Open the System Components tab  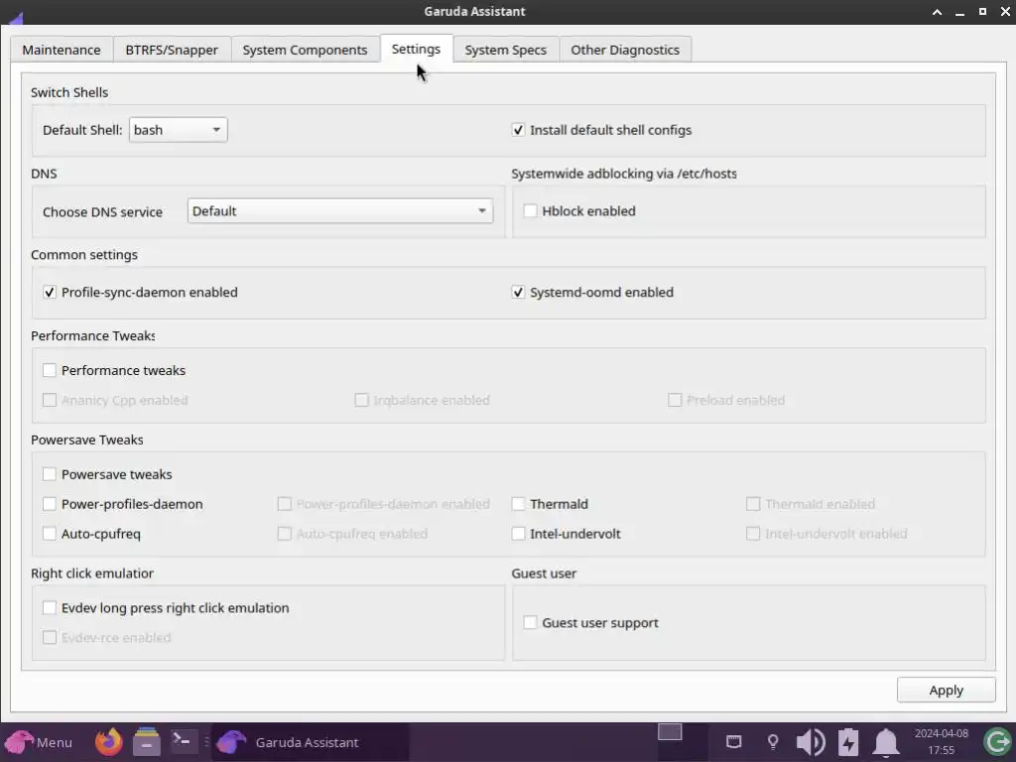coord(306,50)
